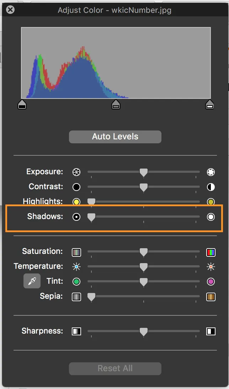
Task: Click the black point levels handle
Action: (x=22, y=105)
